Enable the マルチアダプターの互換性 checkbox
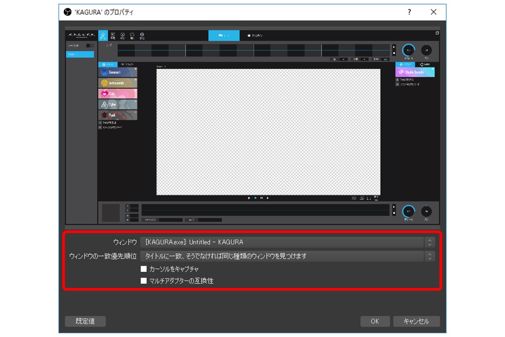This screenshot has height=337, width=505. tap(144, 281)
